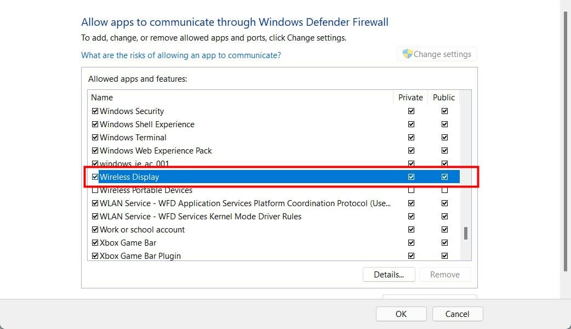Open the risks of allowing an app link
The height and width of the screenshot is (329, 571).
[x=181, y=55]
